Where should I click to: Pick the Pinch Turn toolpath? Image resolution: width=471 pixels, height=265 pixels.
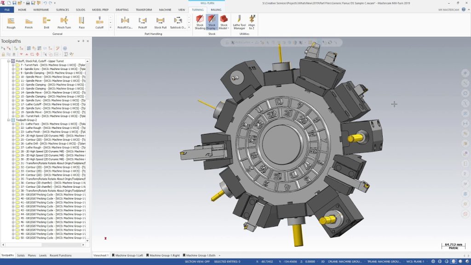[x=64, y=23]
